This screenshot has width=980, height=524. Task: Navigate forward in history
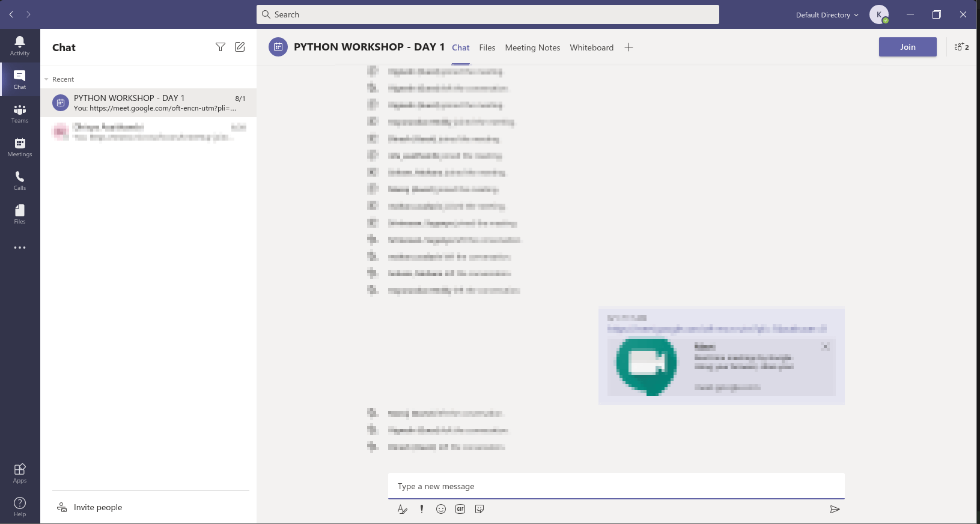pyautogui.click(x=28, y=14)
